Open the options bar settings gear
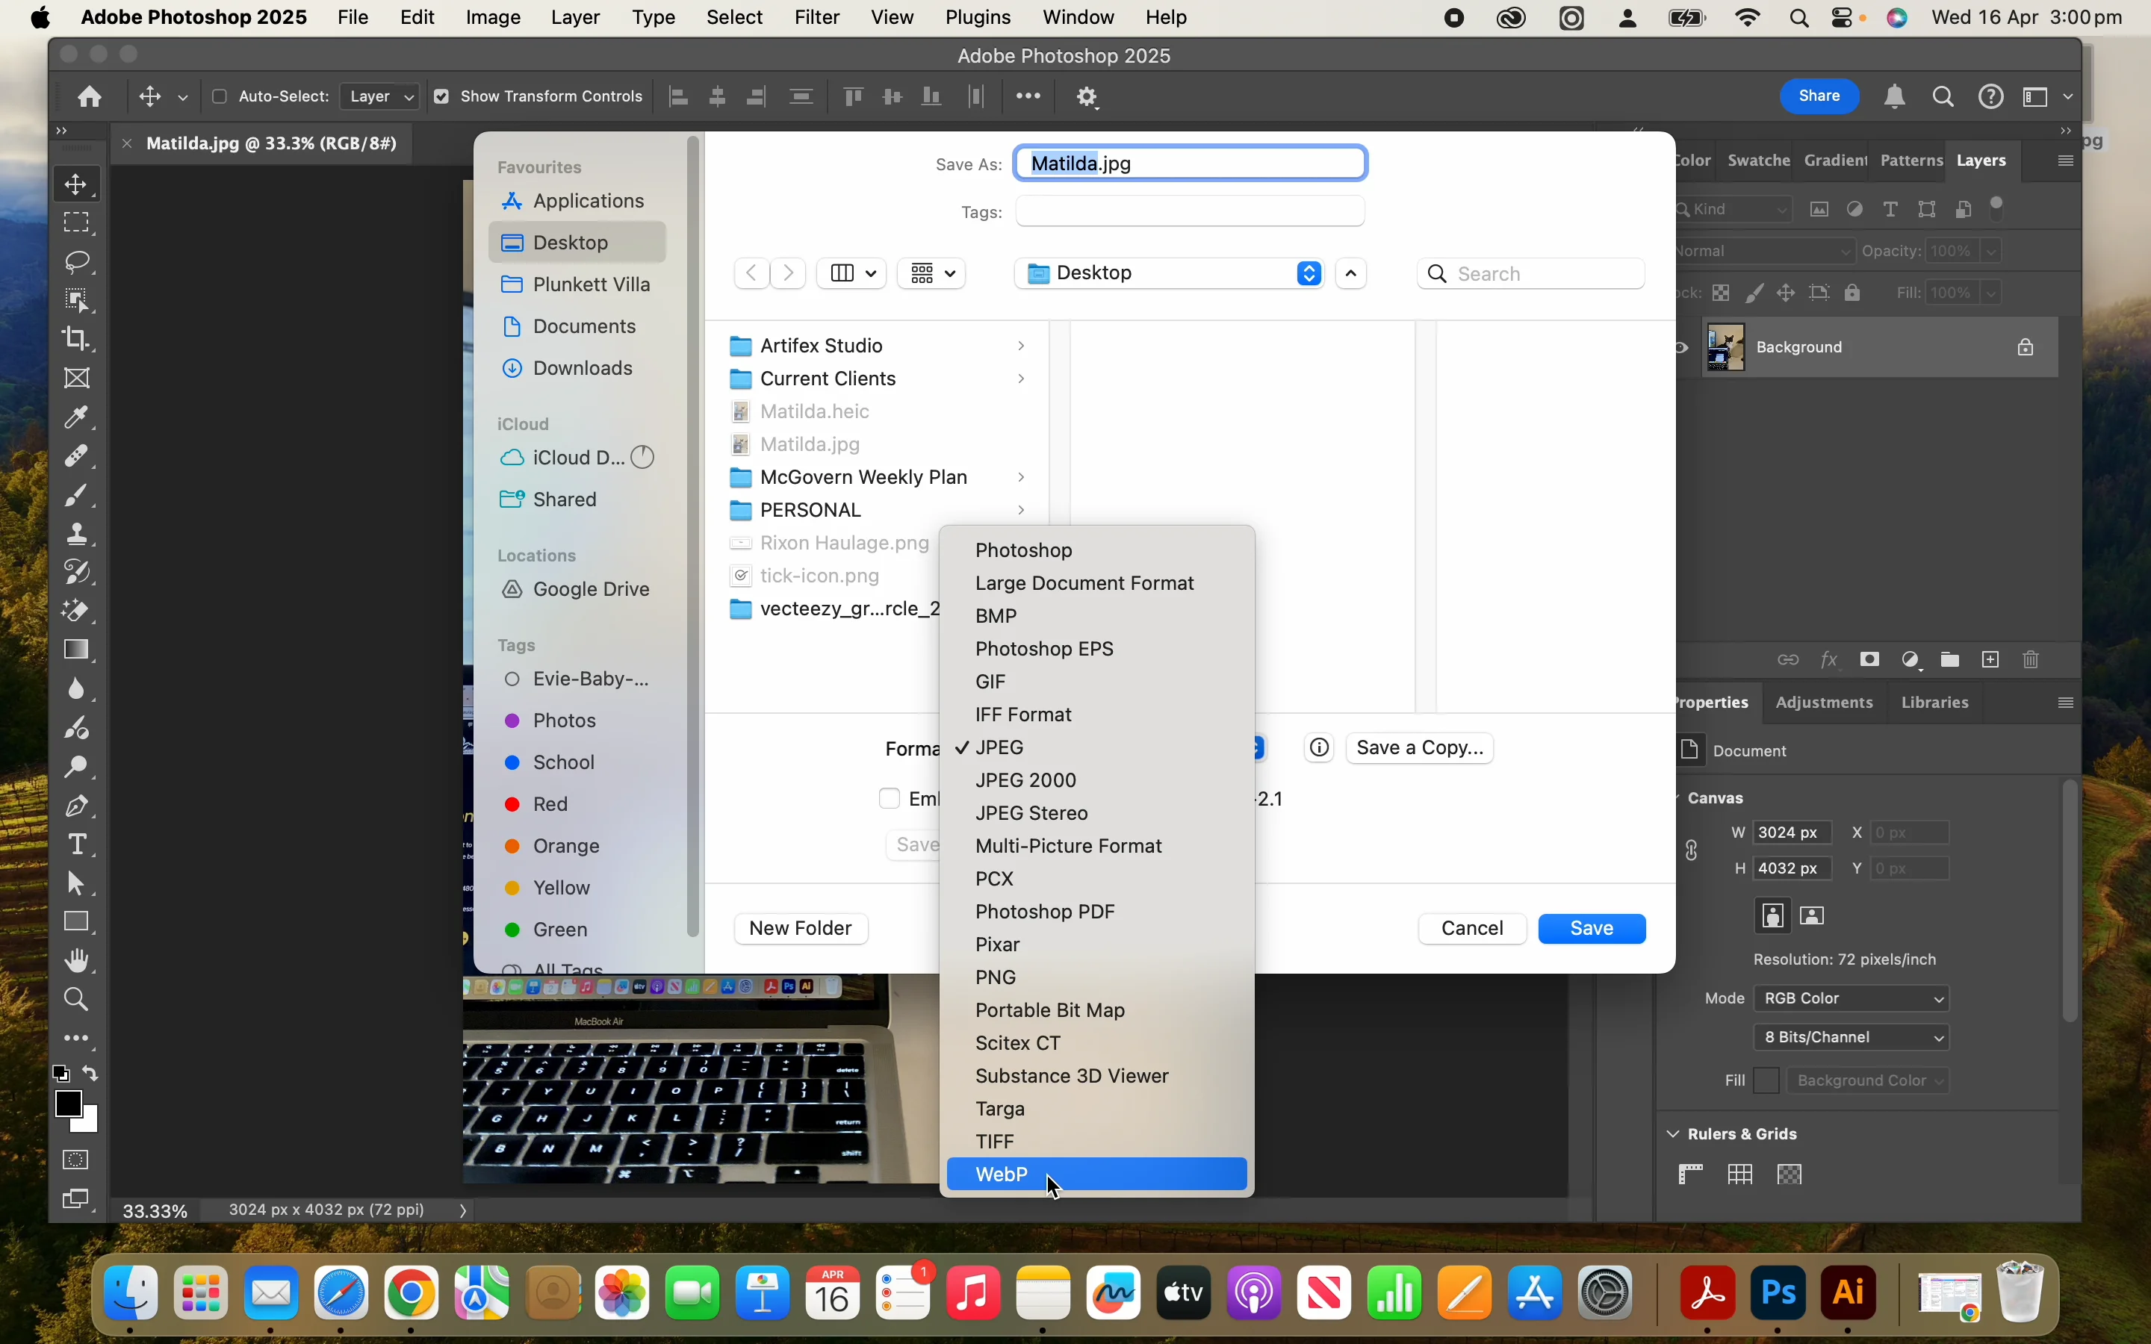 pos(1088,97)
